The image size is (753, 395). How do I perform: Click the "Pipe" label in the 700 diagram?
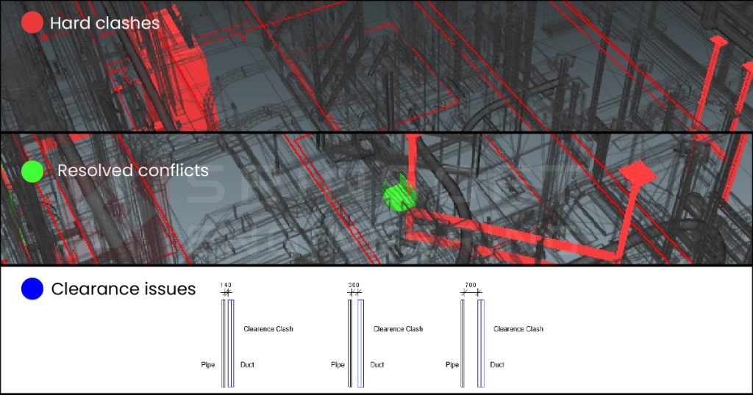(x=452, y=365)
